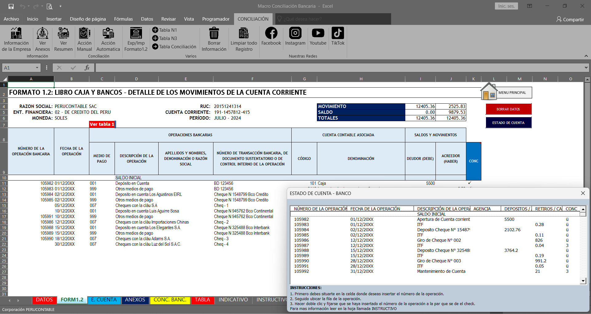Open the INDICATIVO sheet tab
The width and height of the screenshot is (591, 314).
pyautogui.click(x=233, y=300)
